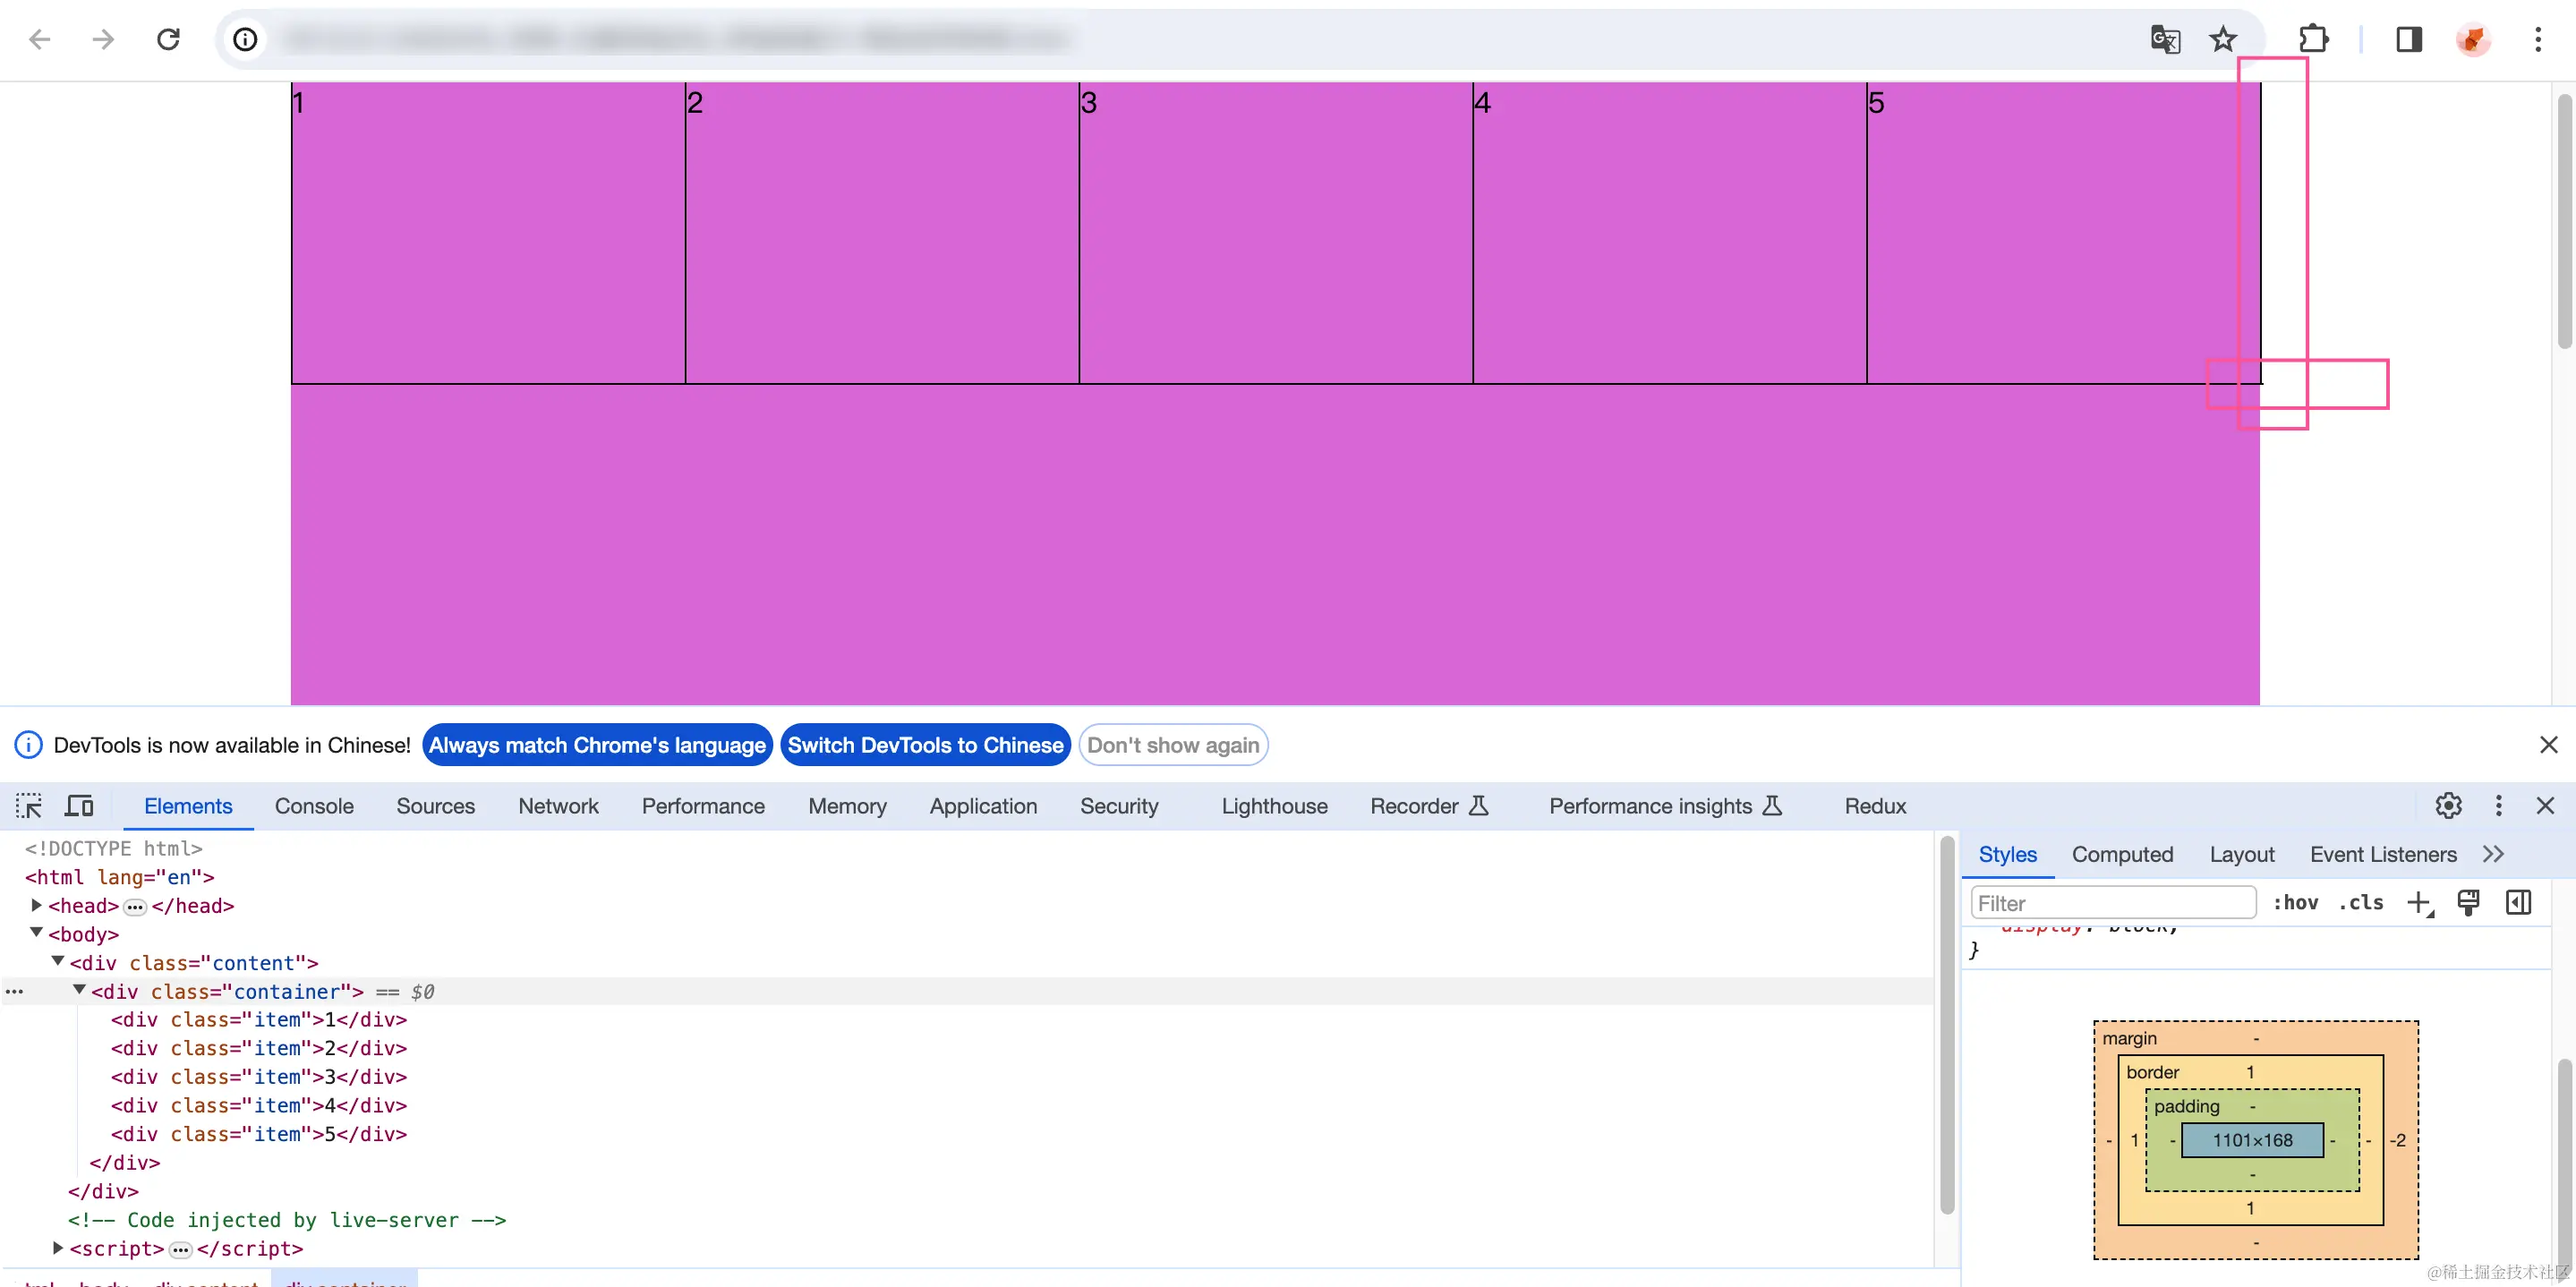Click the new style rule plus icon
The height and width of the screenshot is (1287, 2576).
click(2419, 903)
